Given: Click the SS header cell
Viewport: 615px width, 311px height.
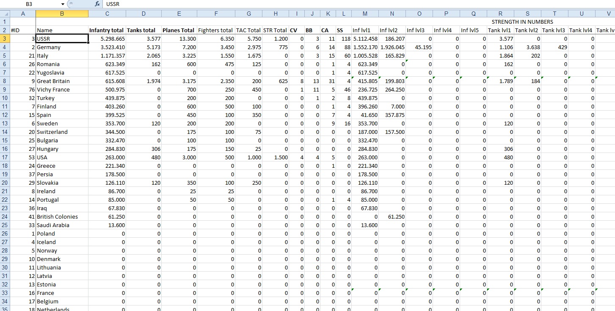Looking at the screenshot, I should (344, 30).
